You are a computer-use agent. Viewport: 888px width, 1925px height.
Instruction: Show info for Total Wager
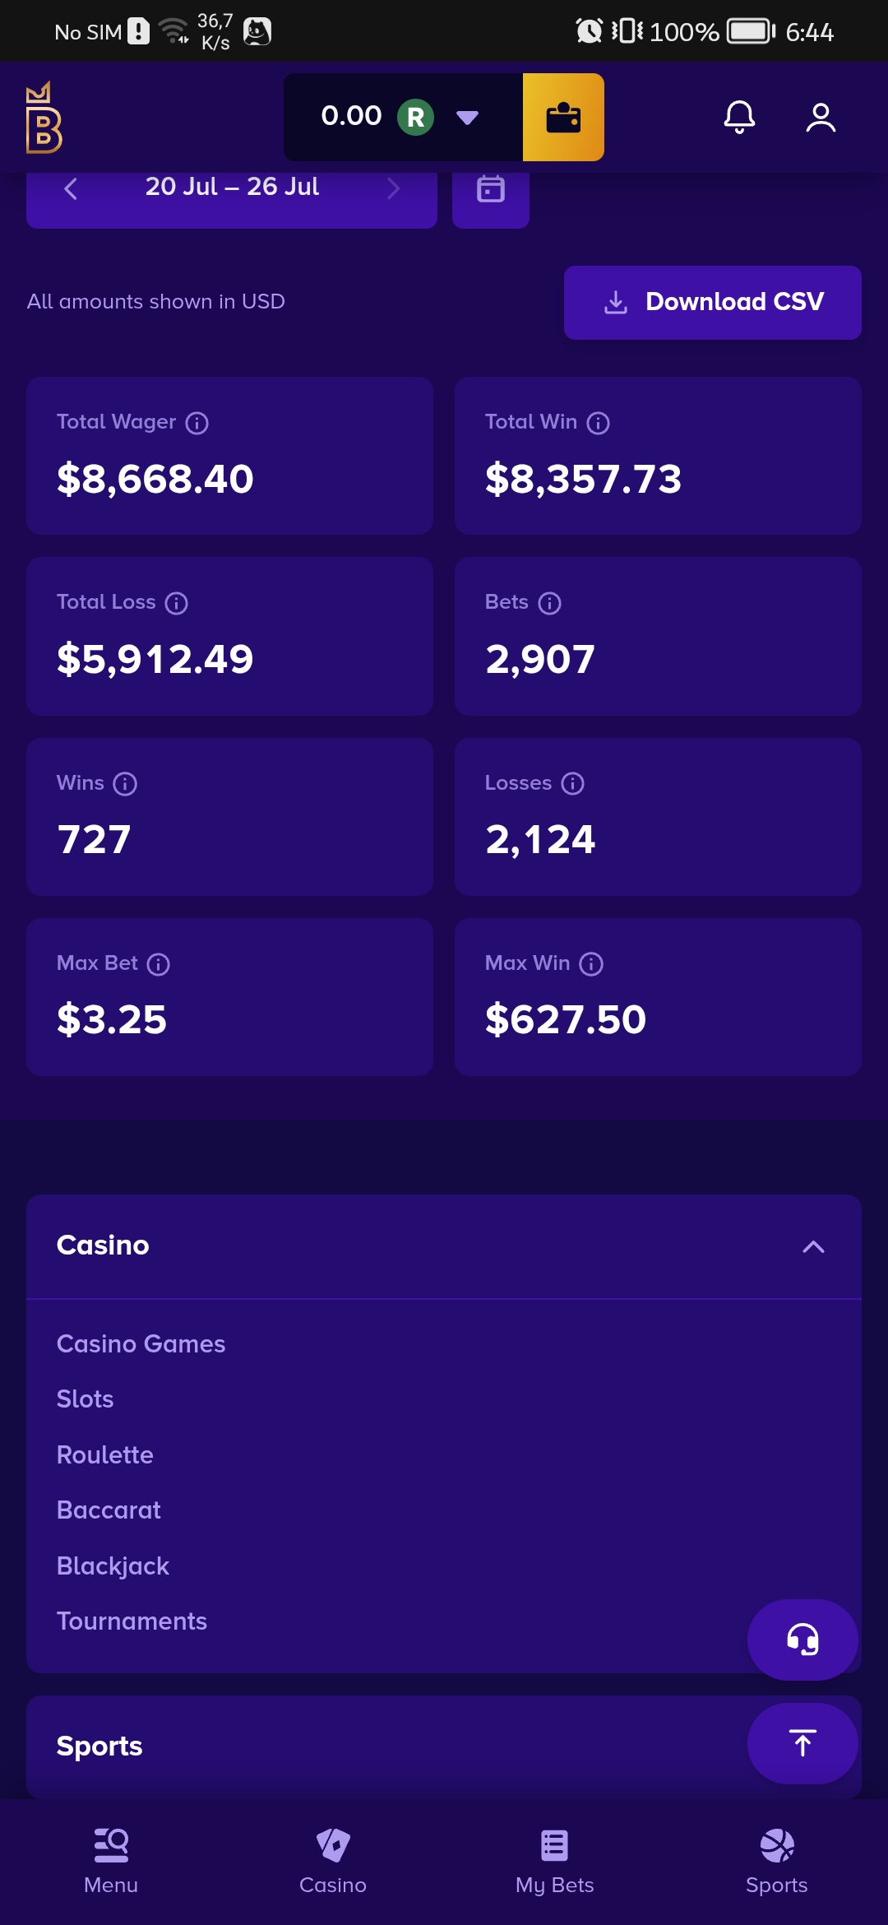[197, 423]
